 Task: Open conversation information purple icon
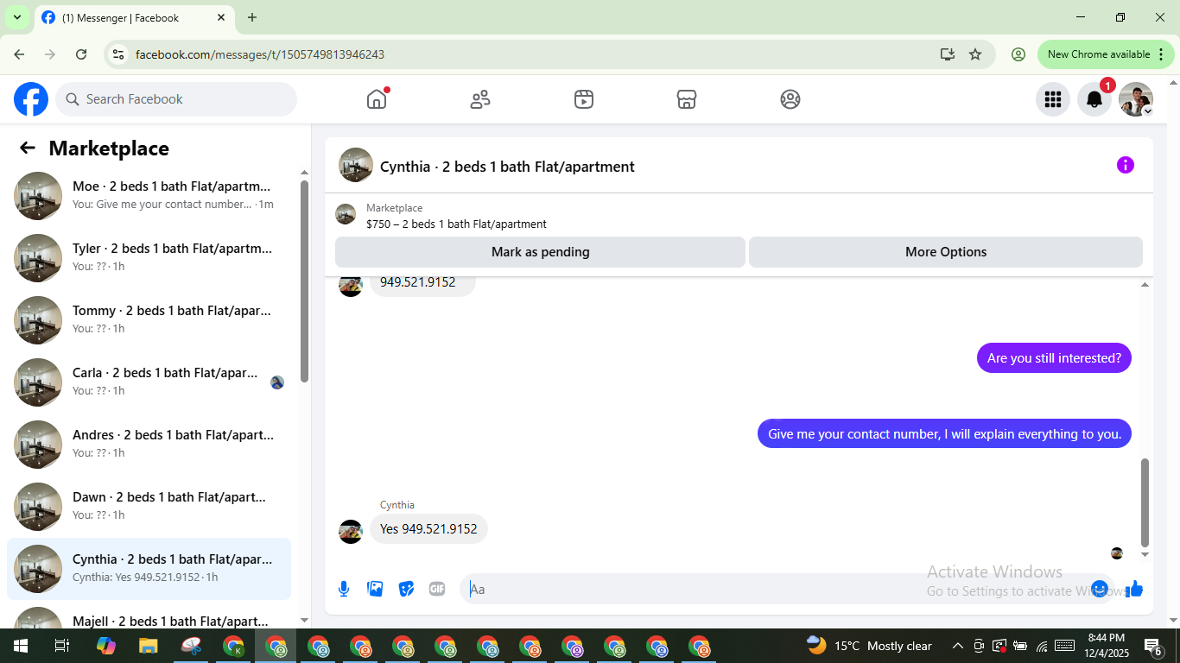click(1126, 165)
